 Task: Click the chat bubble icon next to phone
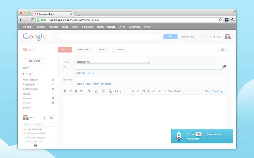tap(51, 118)
